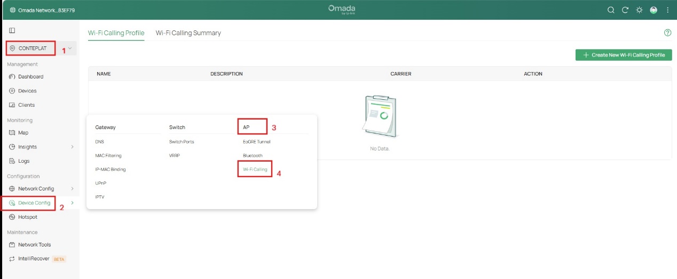Viewport: 677px width, 279px height.
Task: Select DNS under Gateway
Action: [x=100, y=142]
